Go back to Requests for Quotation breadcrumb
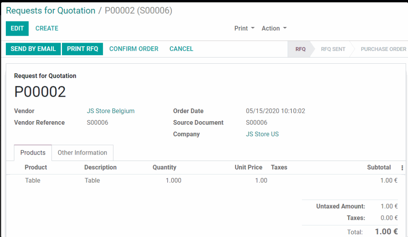408x237 pixels. point(51,10)
